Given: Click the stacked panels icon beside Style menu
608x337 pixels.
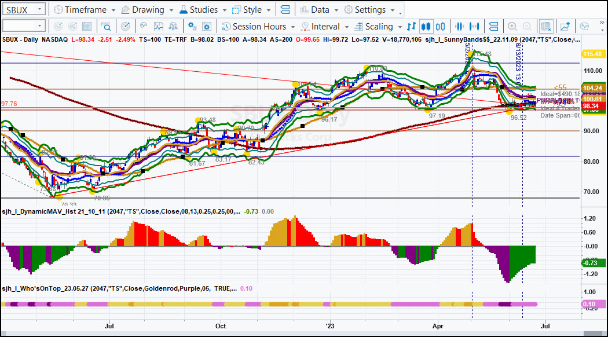Looking at the screenshot, I should pyautogui.click(x=285, y=10).
